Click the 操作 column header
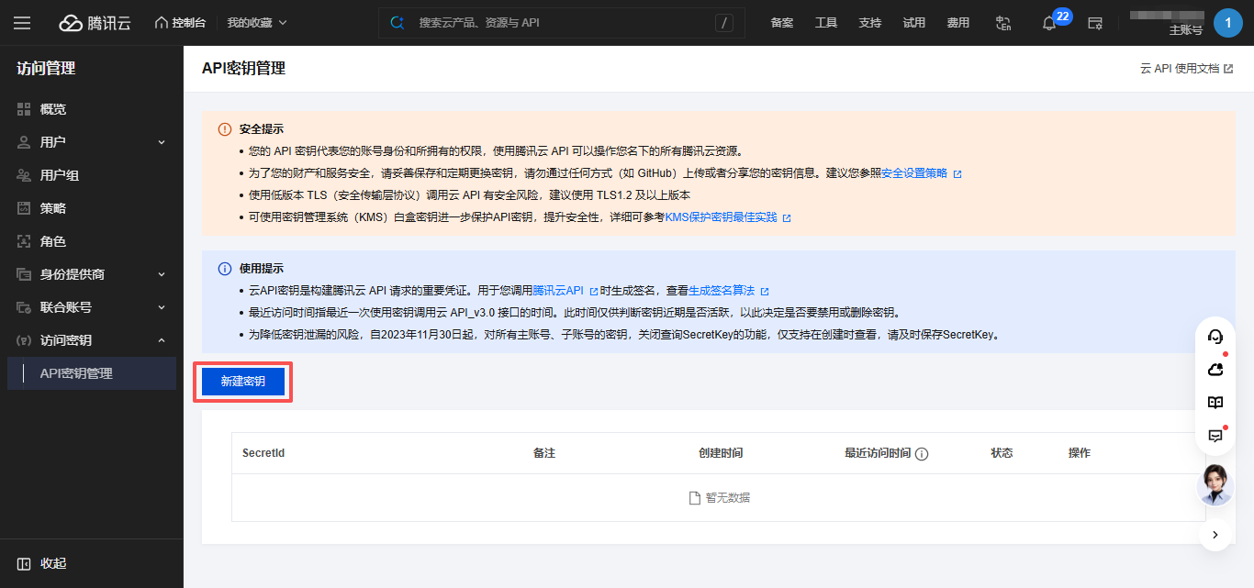 point(1080,453)
